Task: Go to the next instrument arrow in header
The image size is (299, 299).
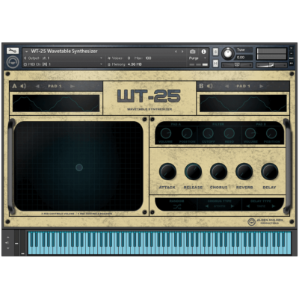Action: [182, 52]
